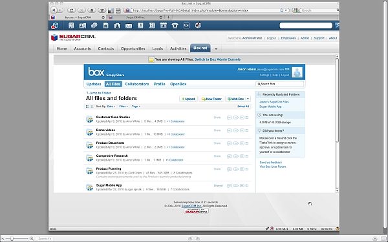Screen dimensions: 388x242
Task: Click the SugarCRM logo
Action: coord(73,37)
